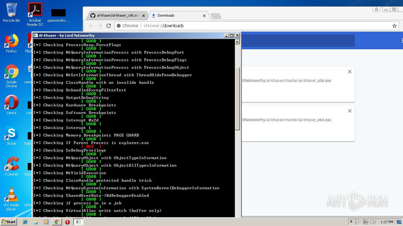Open Windows Media Player taskbar icon
The width and height of the screenshot is (403, 226).
tap(46, 222)
